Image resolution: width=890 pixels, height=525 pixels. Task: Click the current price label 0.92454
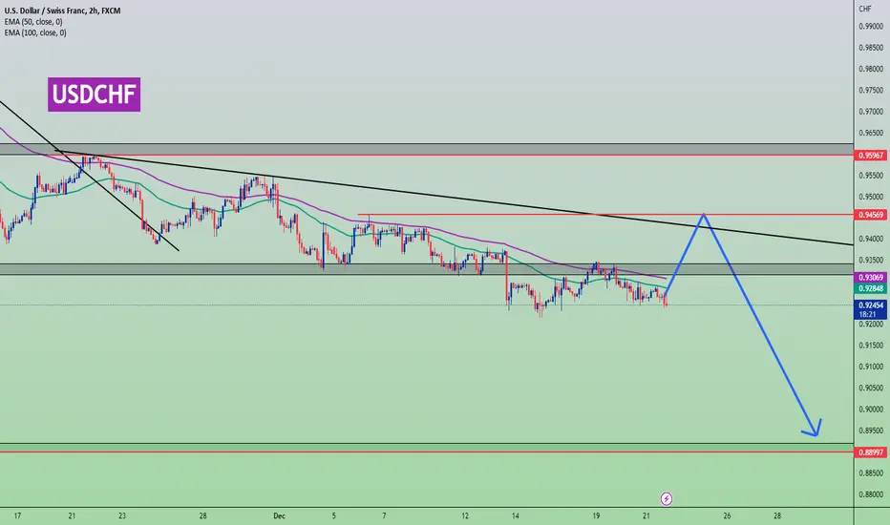pos(871,305)
